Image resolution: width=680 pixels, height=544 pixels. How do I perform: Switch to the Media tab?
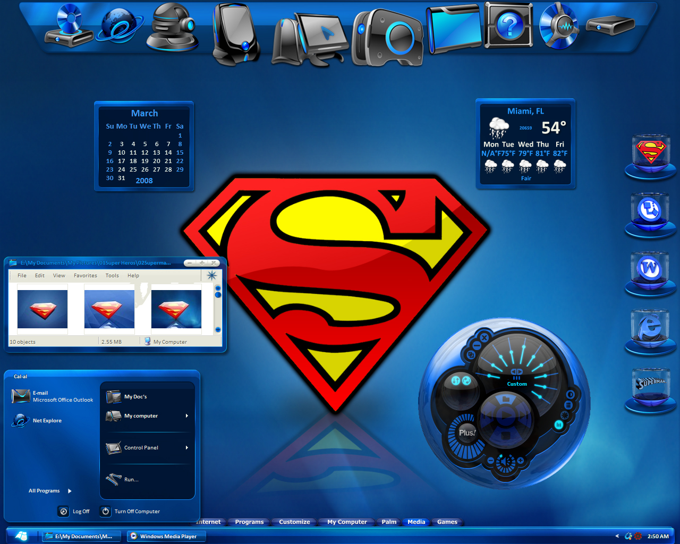click(416, 522)
